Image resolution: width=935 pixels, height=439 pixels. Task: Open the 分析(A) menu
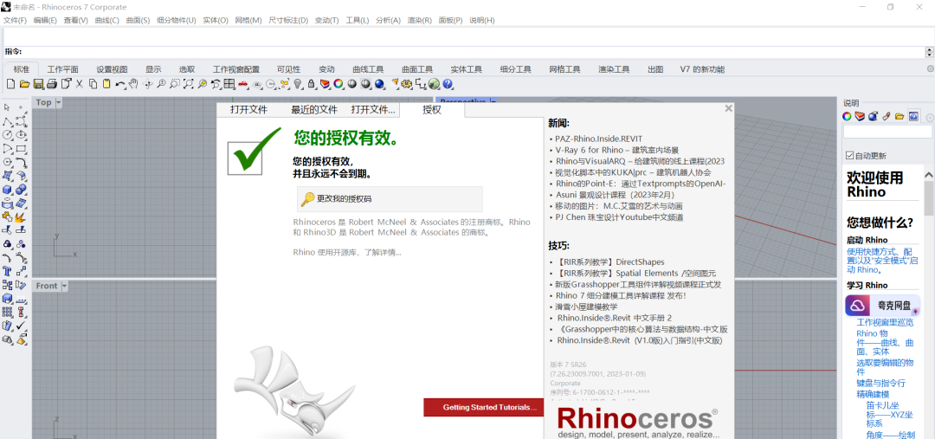388,20
